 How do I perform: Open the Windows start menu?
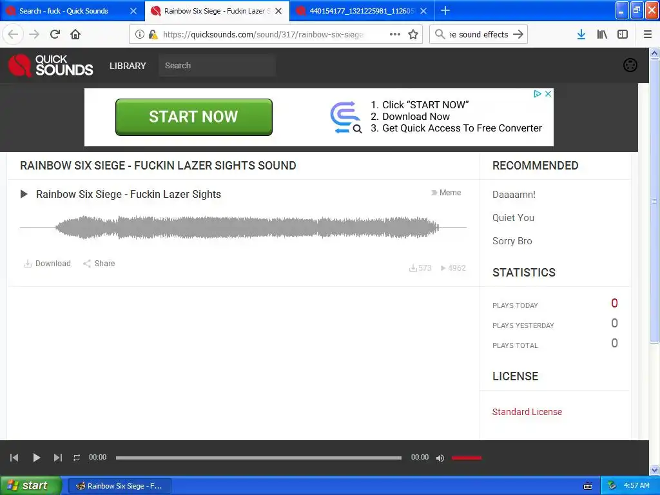pyautogui.click(x=30, y=486)
